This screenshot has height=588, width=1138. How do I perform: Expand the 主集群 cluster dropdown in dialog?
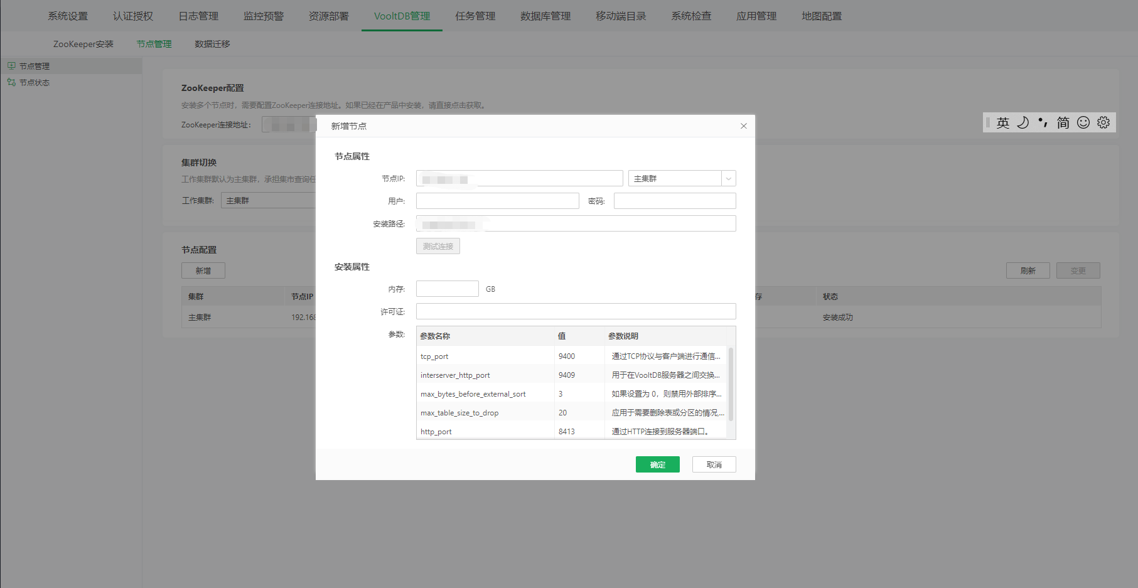click(728, 179)
